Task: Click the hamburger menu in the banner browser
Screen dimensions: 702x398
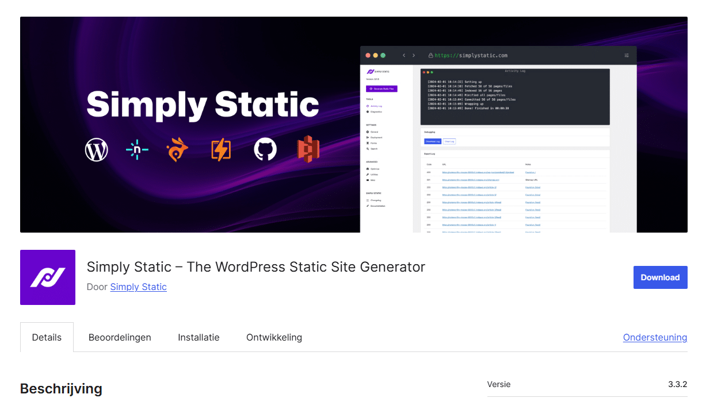Action: tap(627, 55)
